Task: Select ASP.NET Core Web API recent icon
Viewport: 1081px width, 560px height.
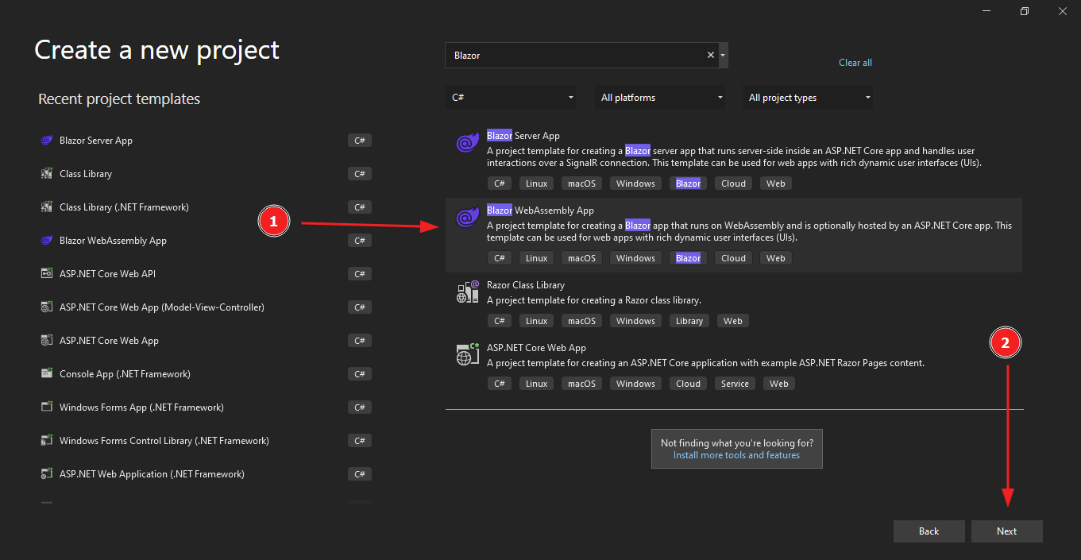Action: click(x=46, y=274)
